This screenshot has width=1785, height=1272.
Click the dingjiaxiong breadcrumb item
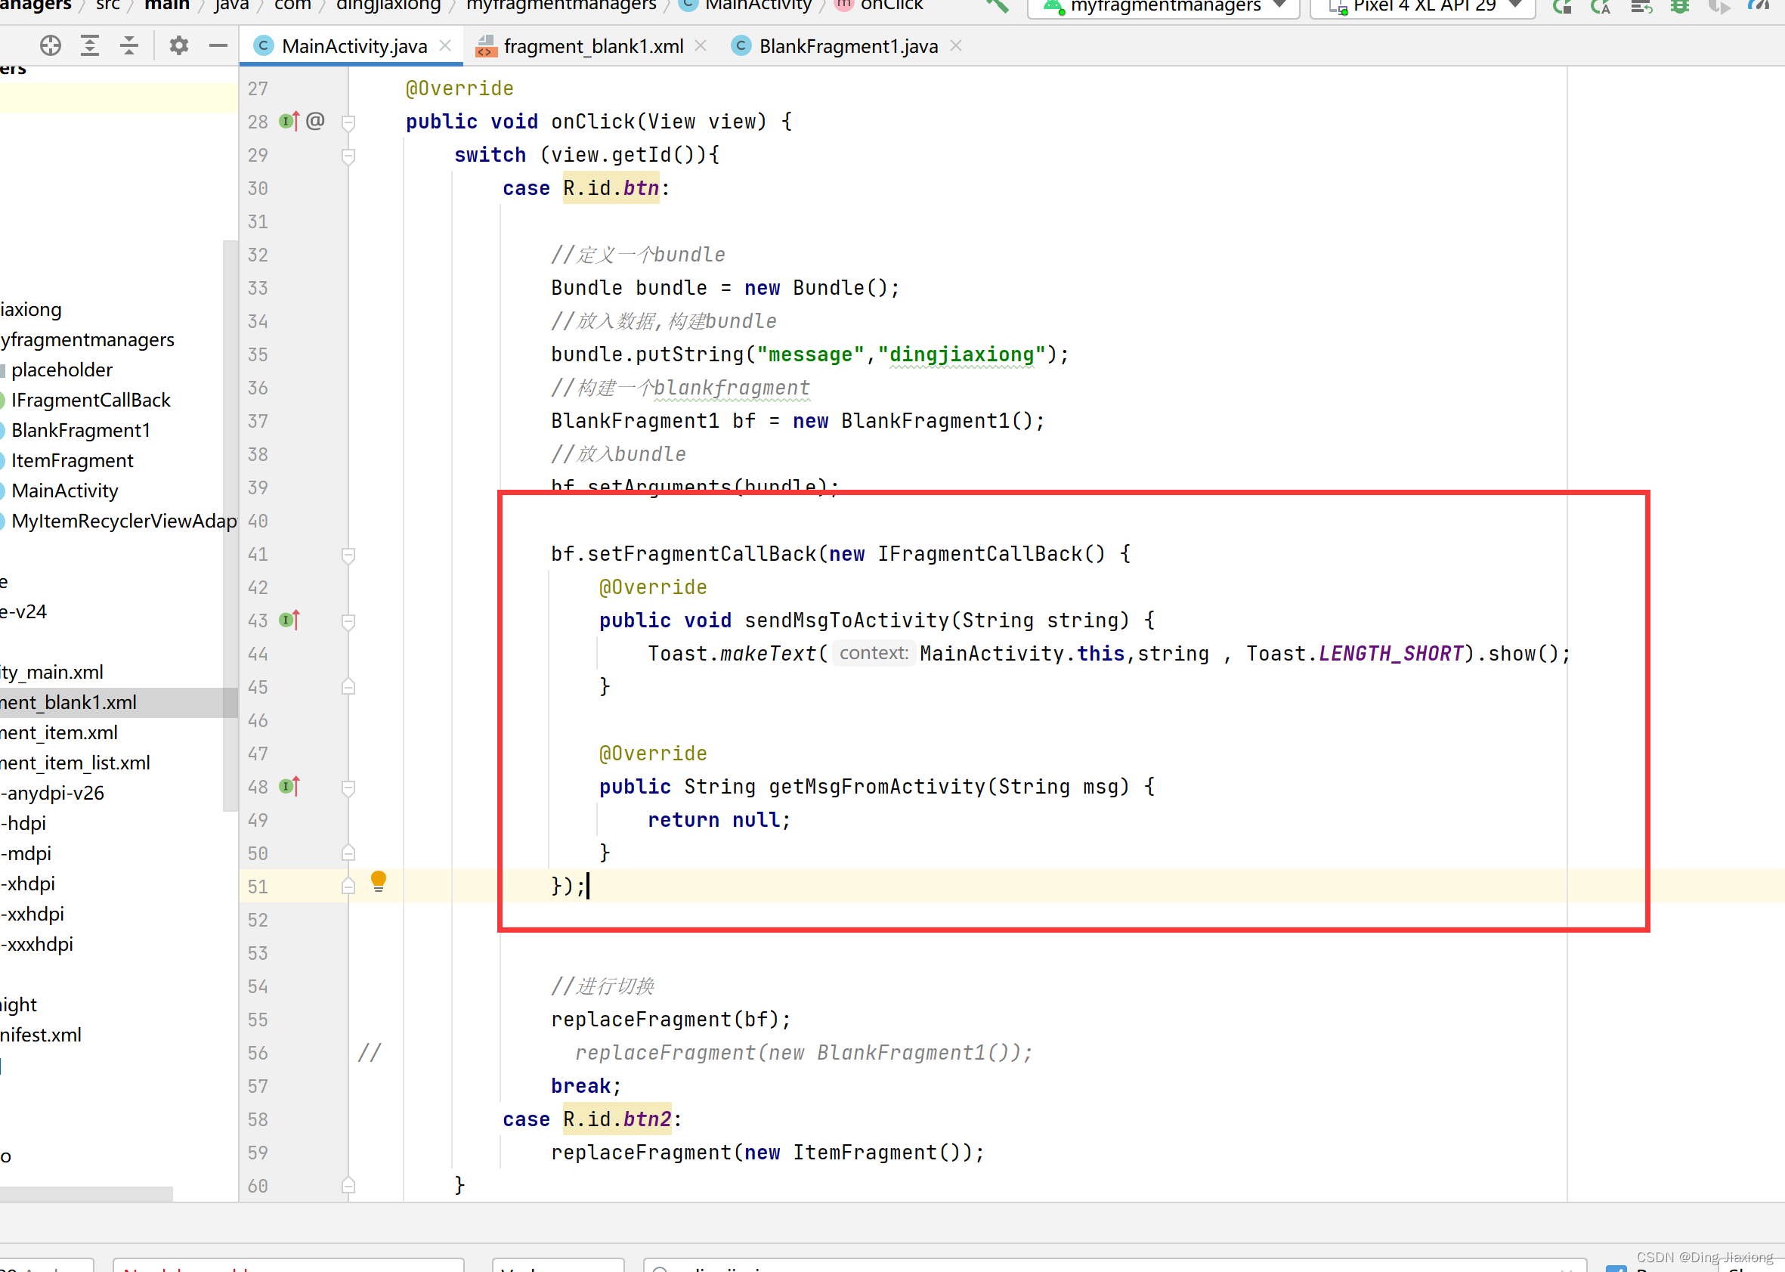tap(388, 5)
